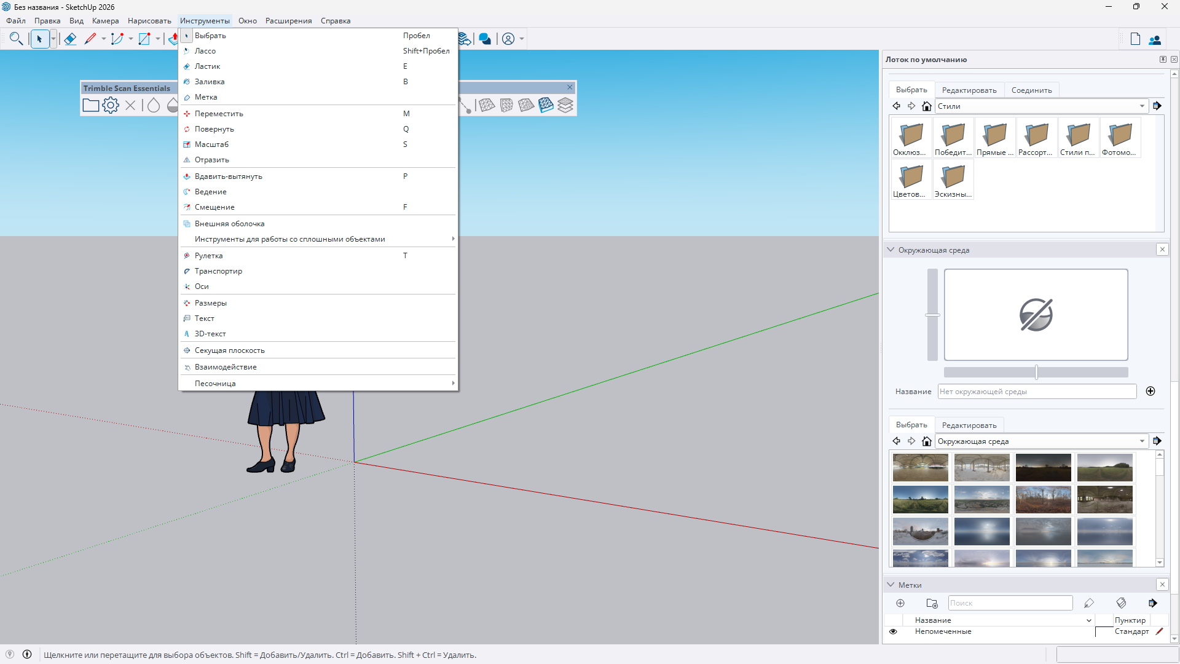Click the add tag folder icon
This screenshot has width=1180, height=664.
[x=932, y=603]
